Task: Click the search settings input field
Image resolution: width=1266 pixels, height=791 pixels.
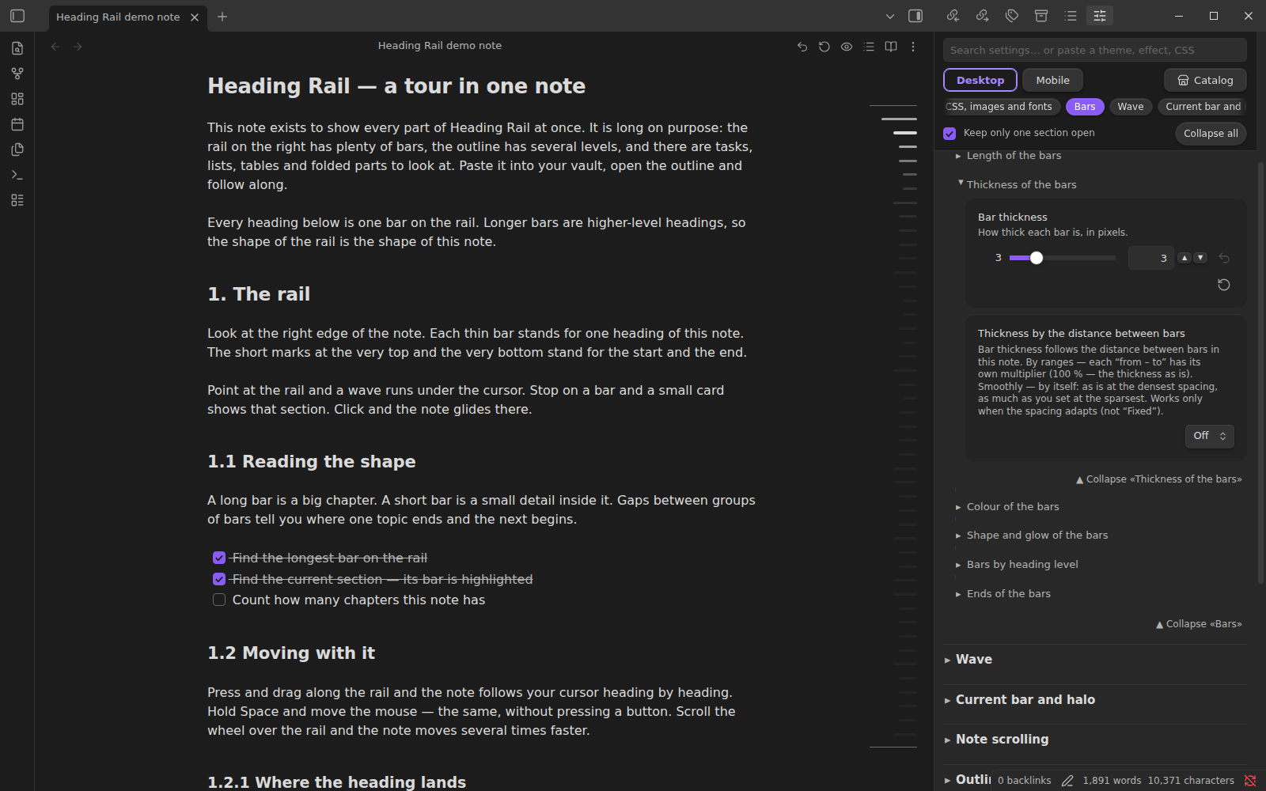Action: [x=1094, y=50]
